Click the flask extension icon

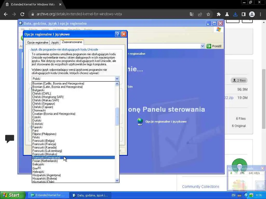click(x=227, y=14)
